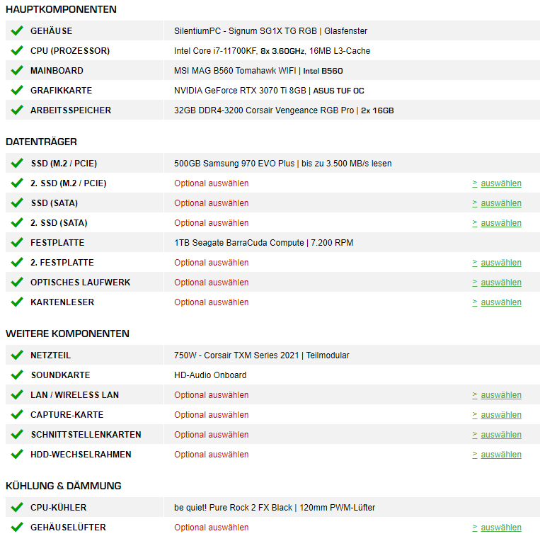The width and height of the screenshot is (540, 541).
Task: Click the green check for NETZTEIL
Action: (17, 355)
